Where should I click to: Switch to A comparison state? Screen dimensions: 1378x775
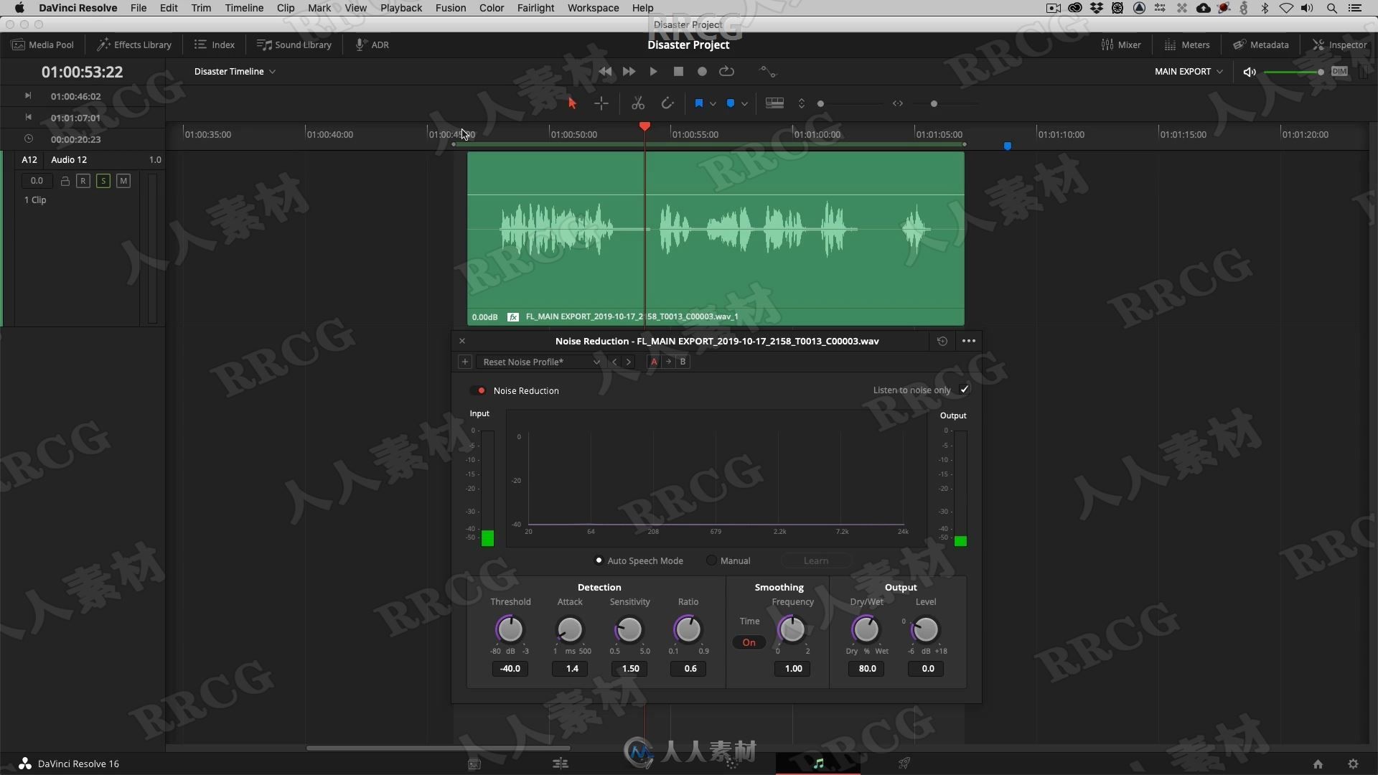(654, 362)
